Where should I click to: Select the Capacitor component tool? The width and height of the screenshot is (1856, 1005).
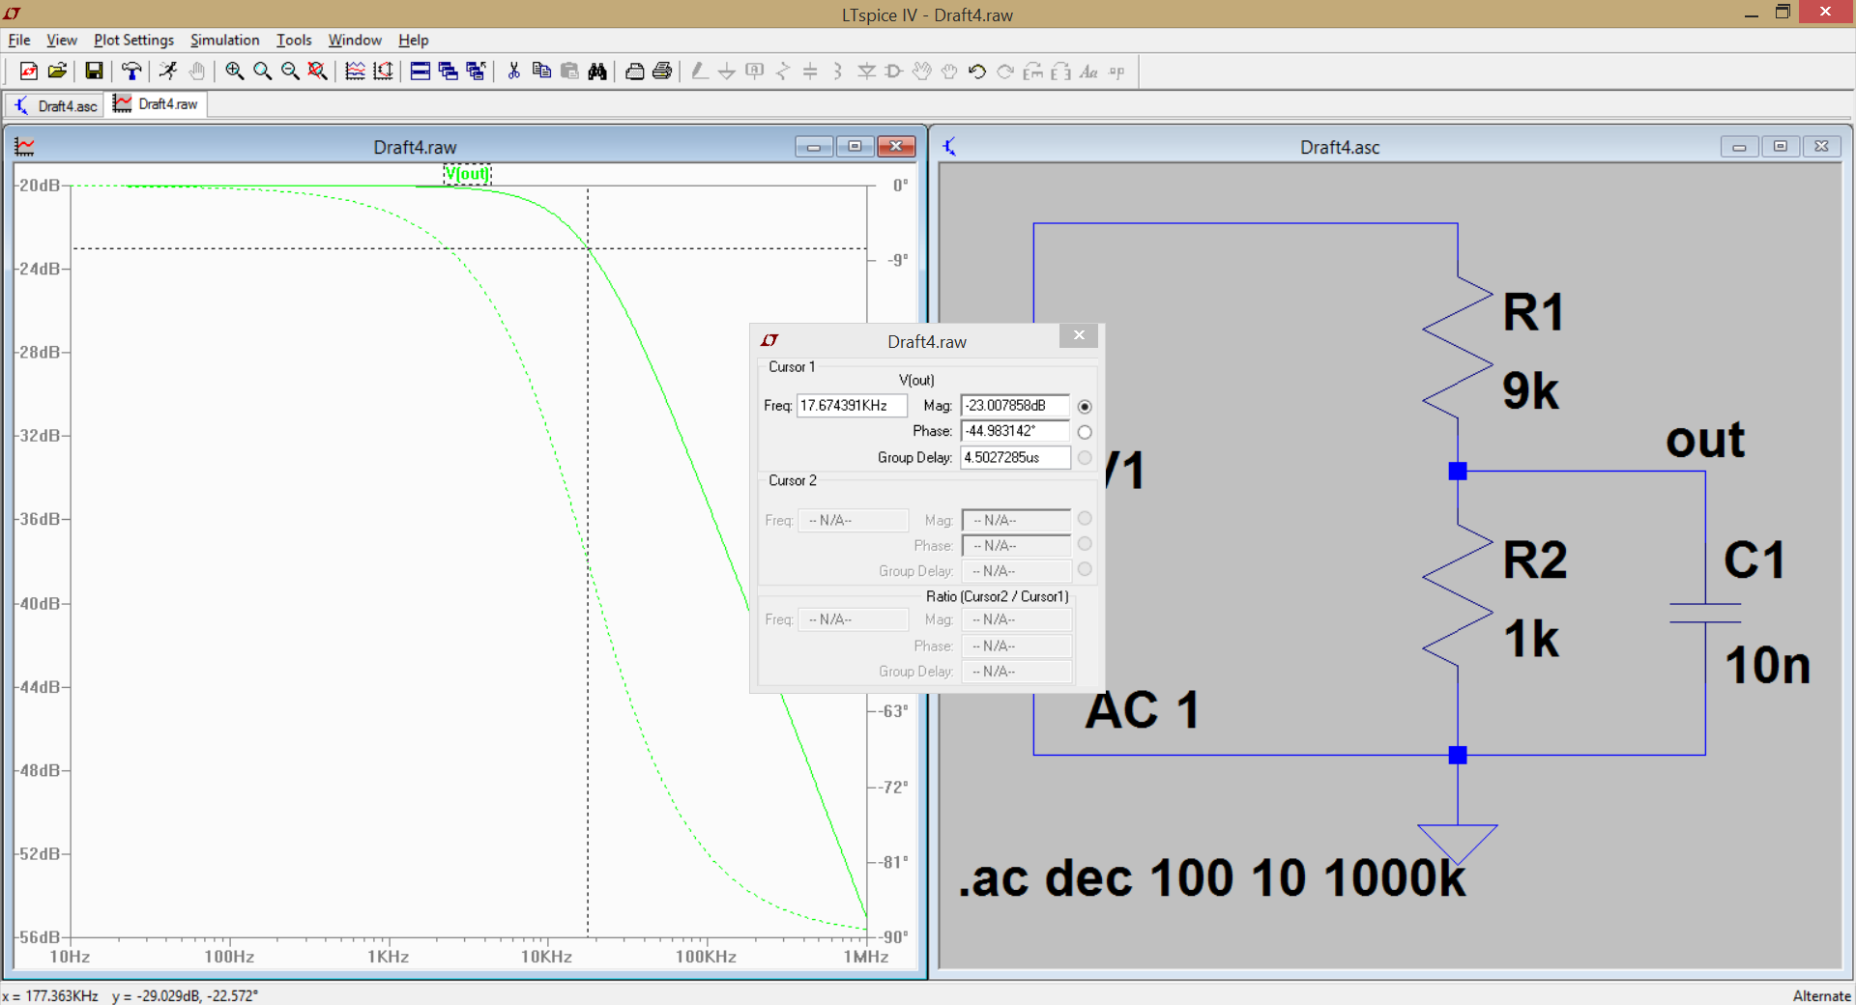[x=810, y=71]
